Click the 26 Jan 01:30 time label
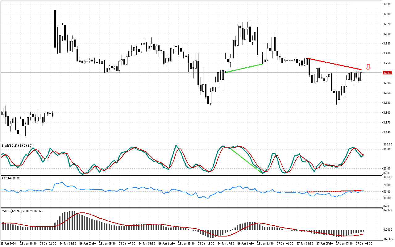 coord(68,243)
